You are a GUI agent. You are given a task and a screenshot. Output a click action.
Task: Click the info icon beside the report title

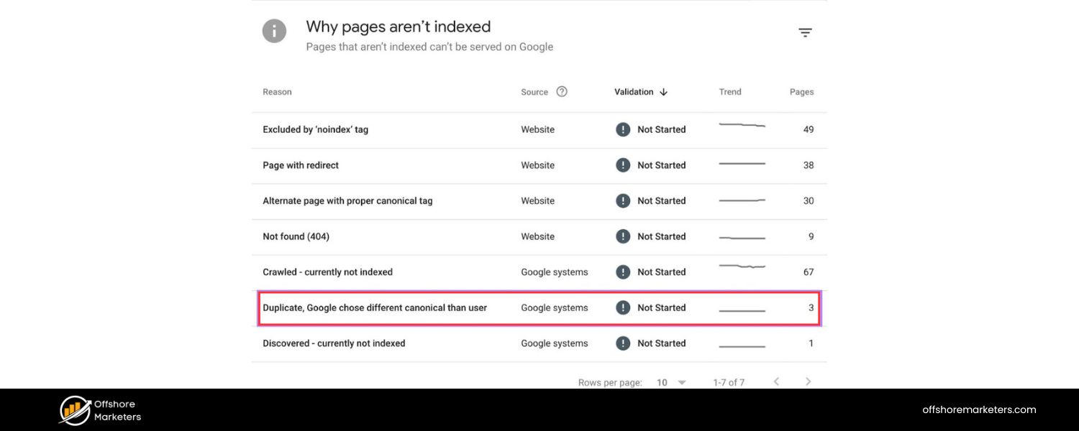274,31
